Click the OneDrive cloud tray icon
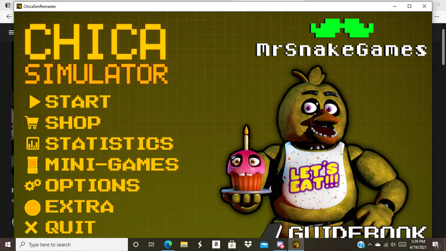 point(378,245)
